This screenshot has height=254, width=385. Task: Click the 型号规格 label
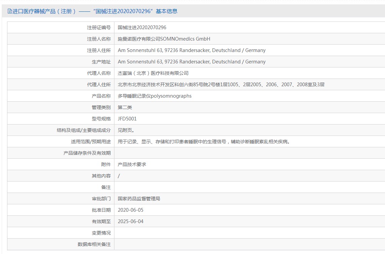pos(101,119)
